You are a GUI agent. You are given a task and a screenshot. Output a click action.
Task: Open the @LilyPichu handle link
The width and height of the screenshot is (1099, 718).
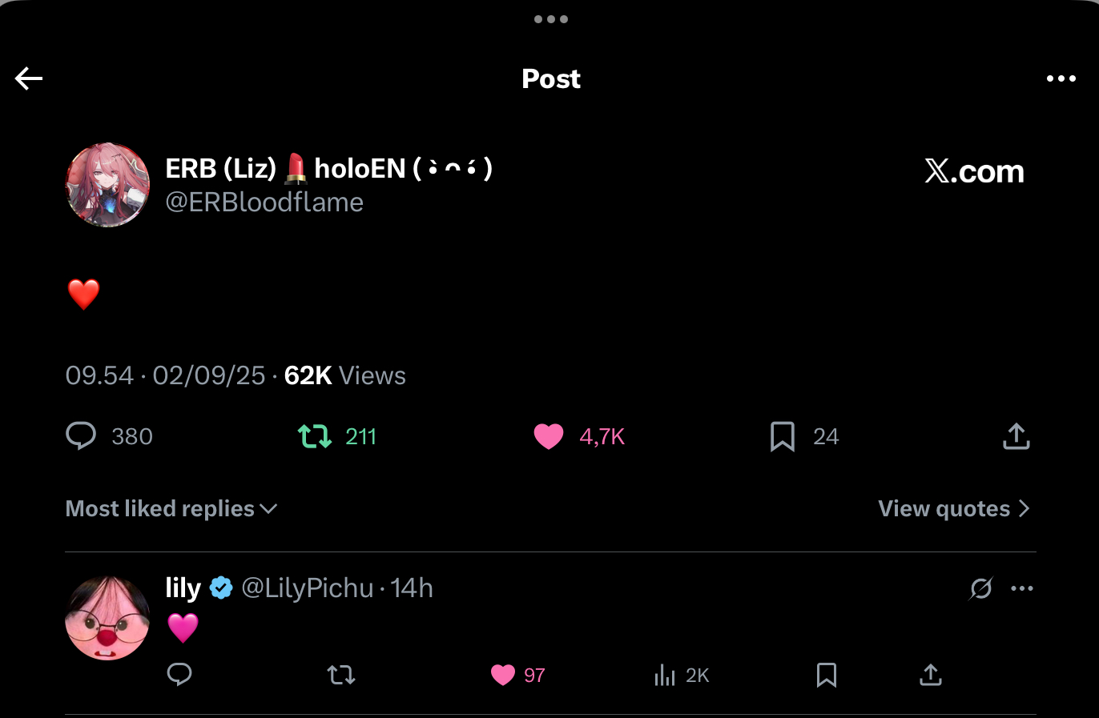tap(307, 588)
